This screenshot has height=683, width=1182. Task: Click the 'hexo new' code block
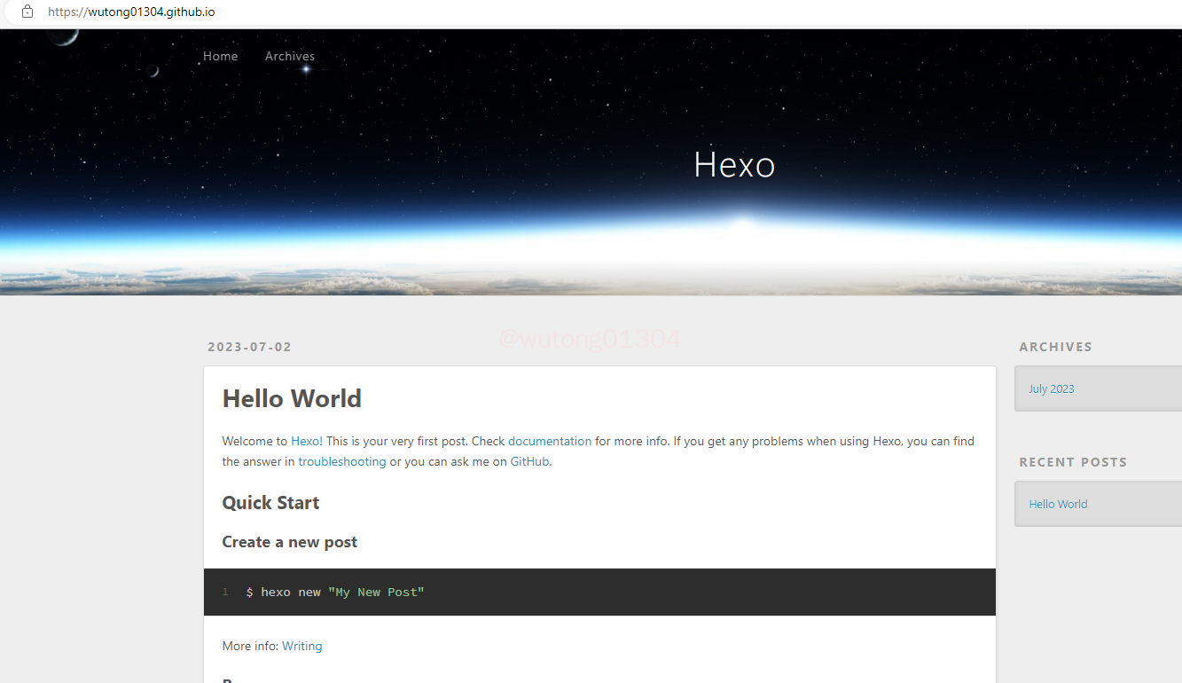[599, 592]
